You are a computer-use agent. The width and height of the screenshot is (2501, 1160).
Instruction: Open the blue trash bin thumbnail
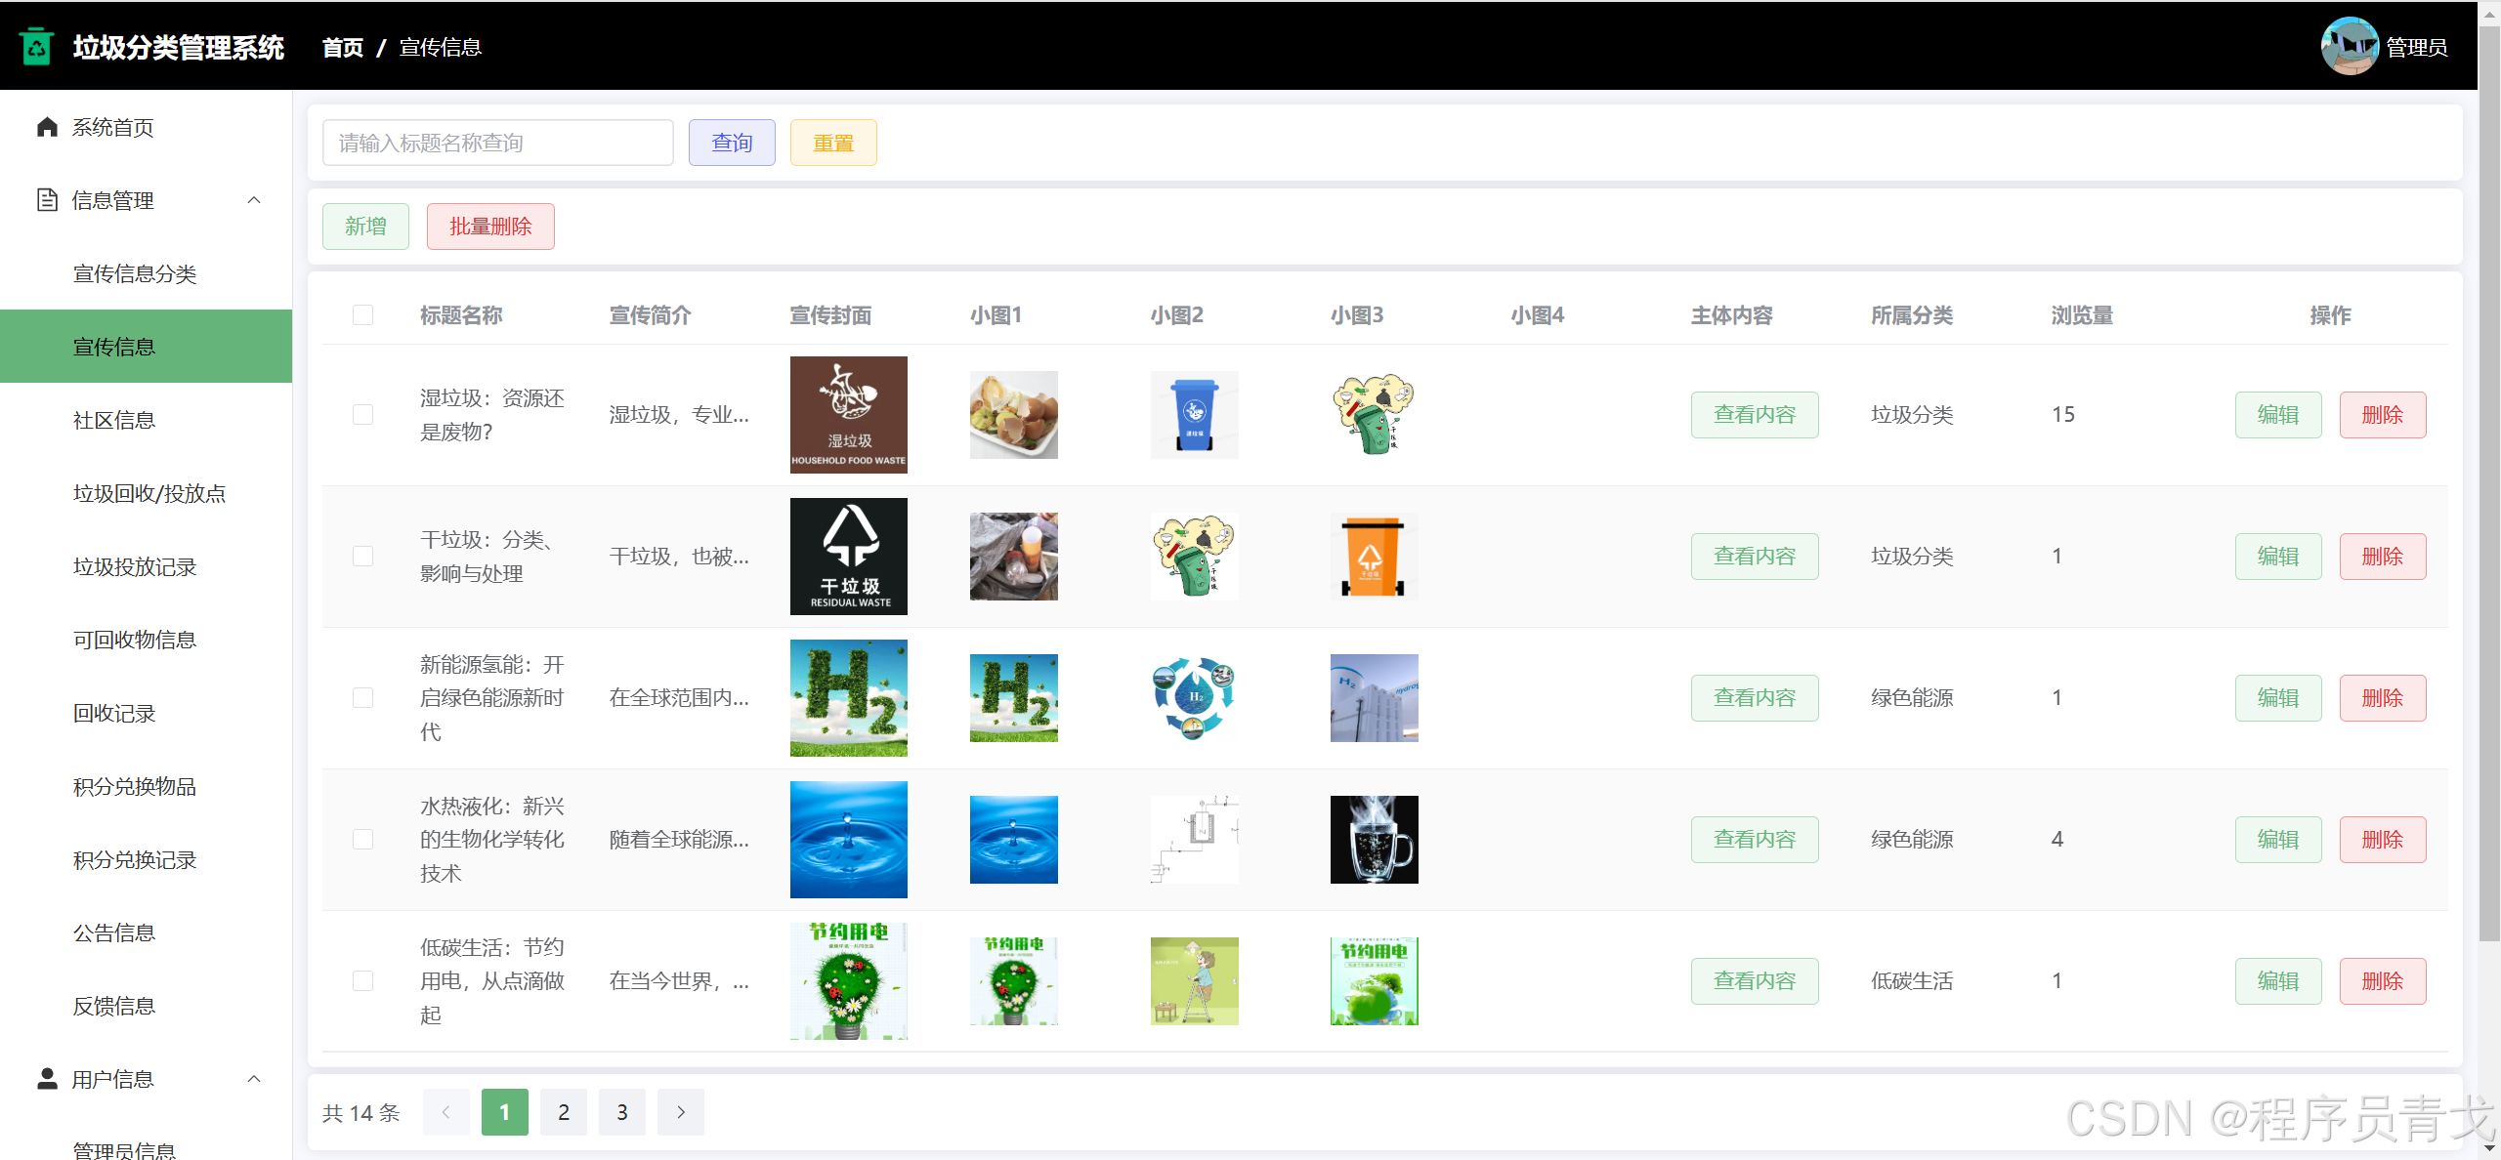(x=1194, y=415)
